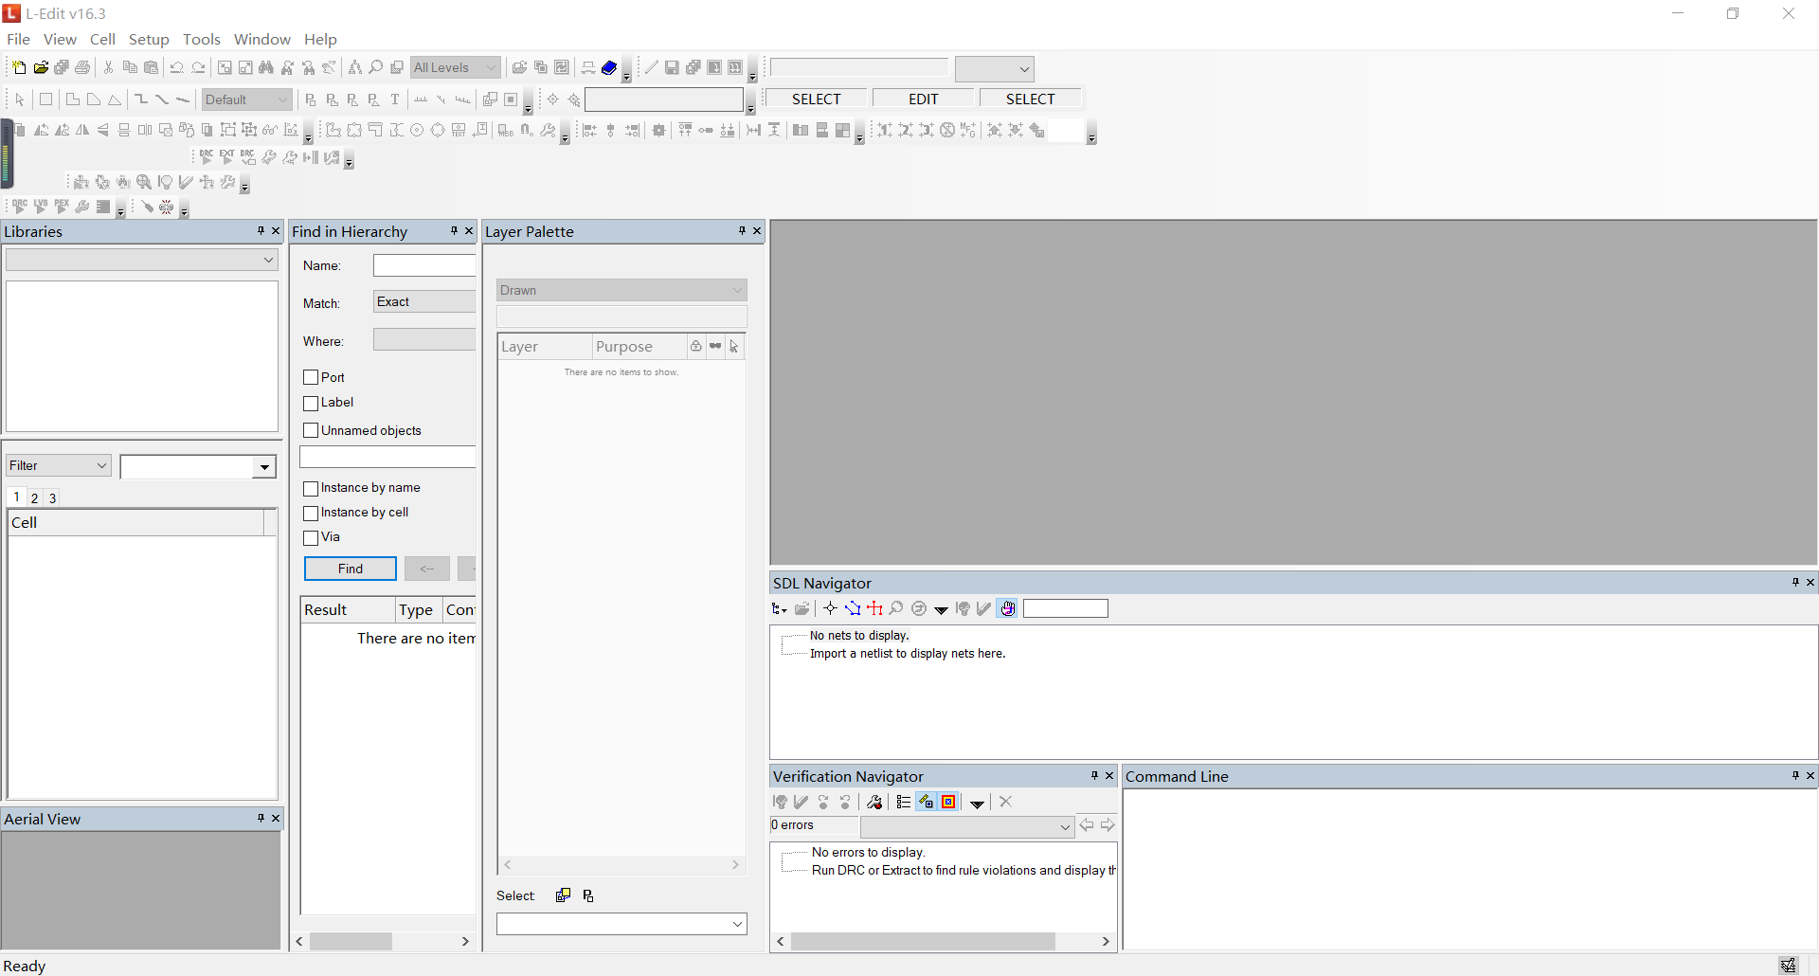Viewport: 1819px width, 976px height.
Task: Open the All Levels dropdown
Action: pyautogui.click(x=456, y=67)
